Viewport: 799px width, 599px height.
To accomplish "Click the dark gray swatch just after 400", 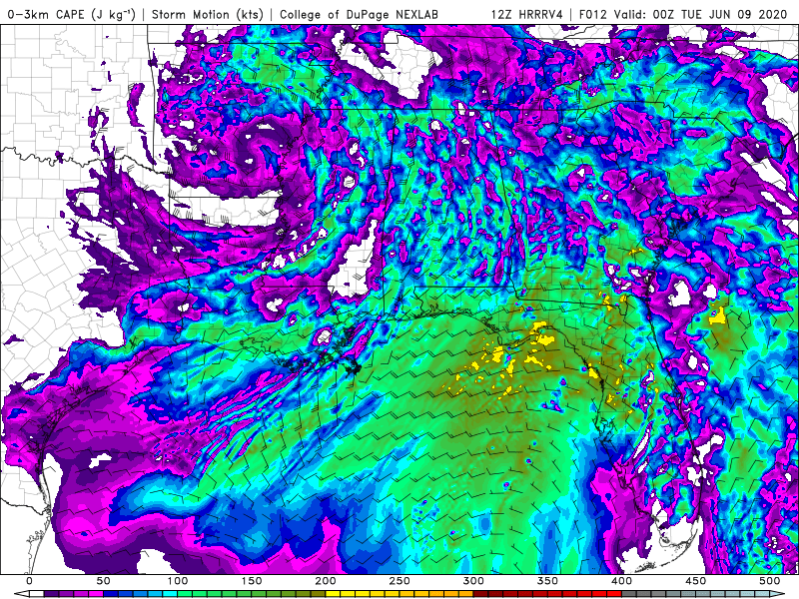I will coord(629,594).
